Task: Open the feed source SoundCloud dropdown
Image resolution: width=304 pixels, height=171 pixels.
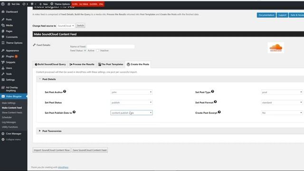Action: [x=66, y=26]
